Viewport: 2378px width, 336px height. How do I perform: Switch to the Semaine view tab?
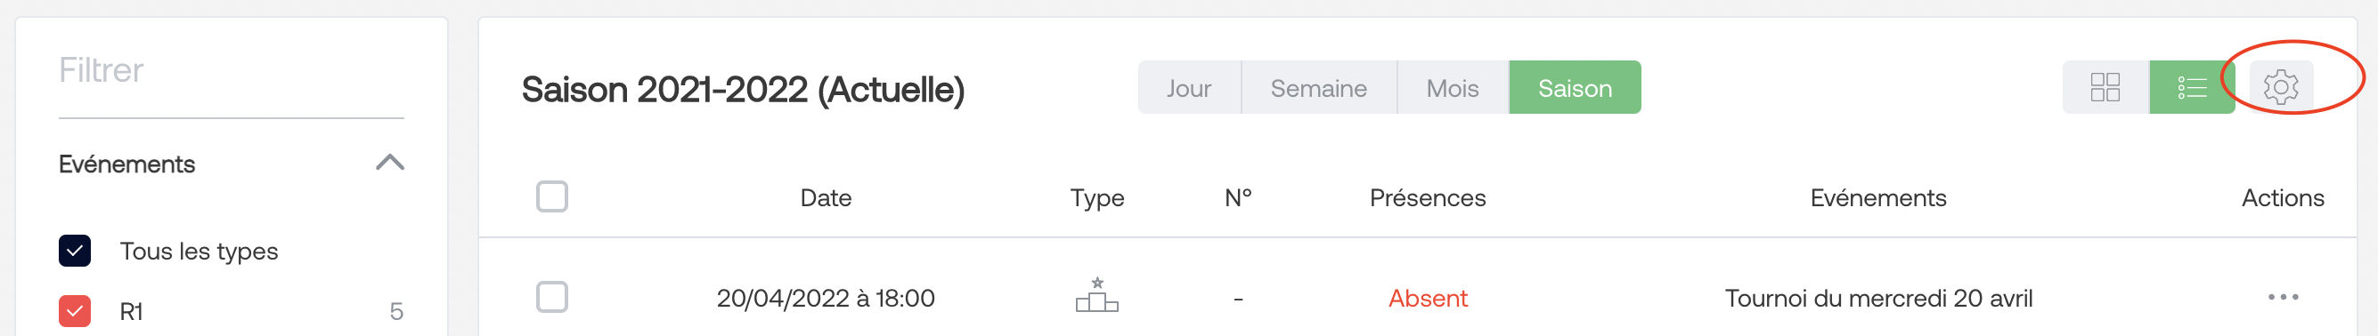[1318, 87]
